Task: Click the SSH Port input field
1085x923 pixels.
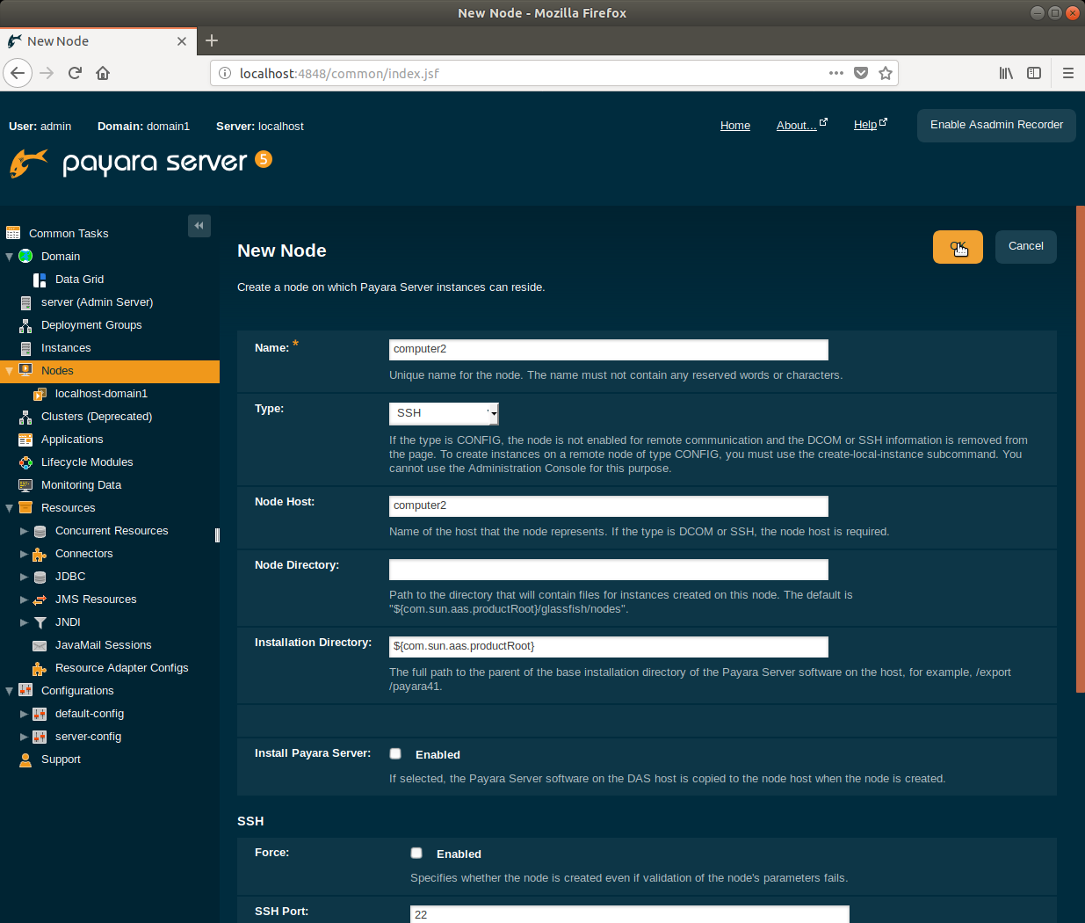Action: tap(630, 914)
